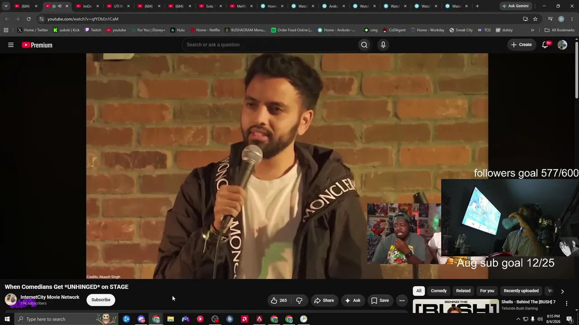This screenshot has width=579, height=325.
Task: Open the Home - Netflix bookmark
Action: (205, 30)
